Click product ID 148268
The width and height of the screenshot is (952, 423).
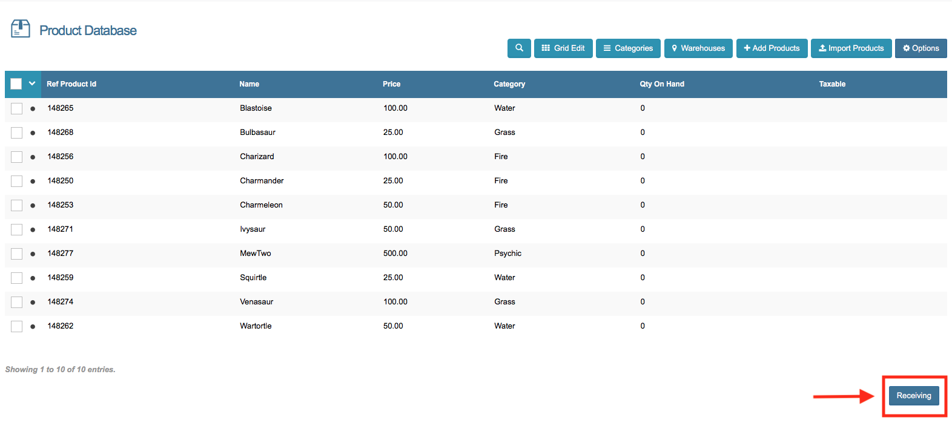61,133
